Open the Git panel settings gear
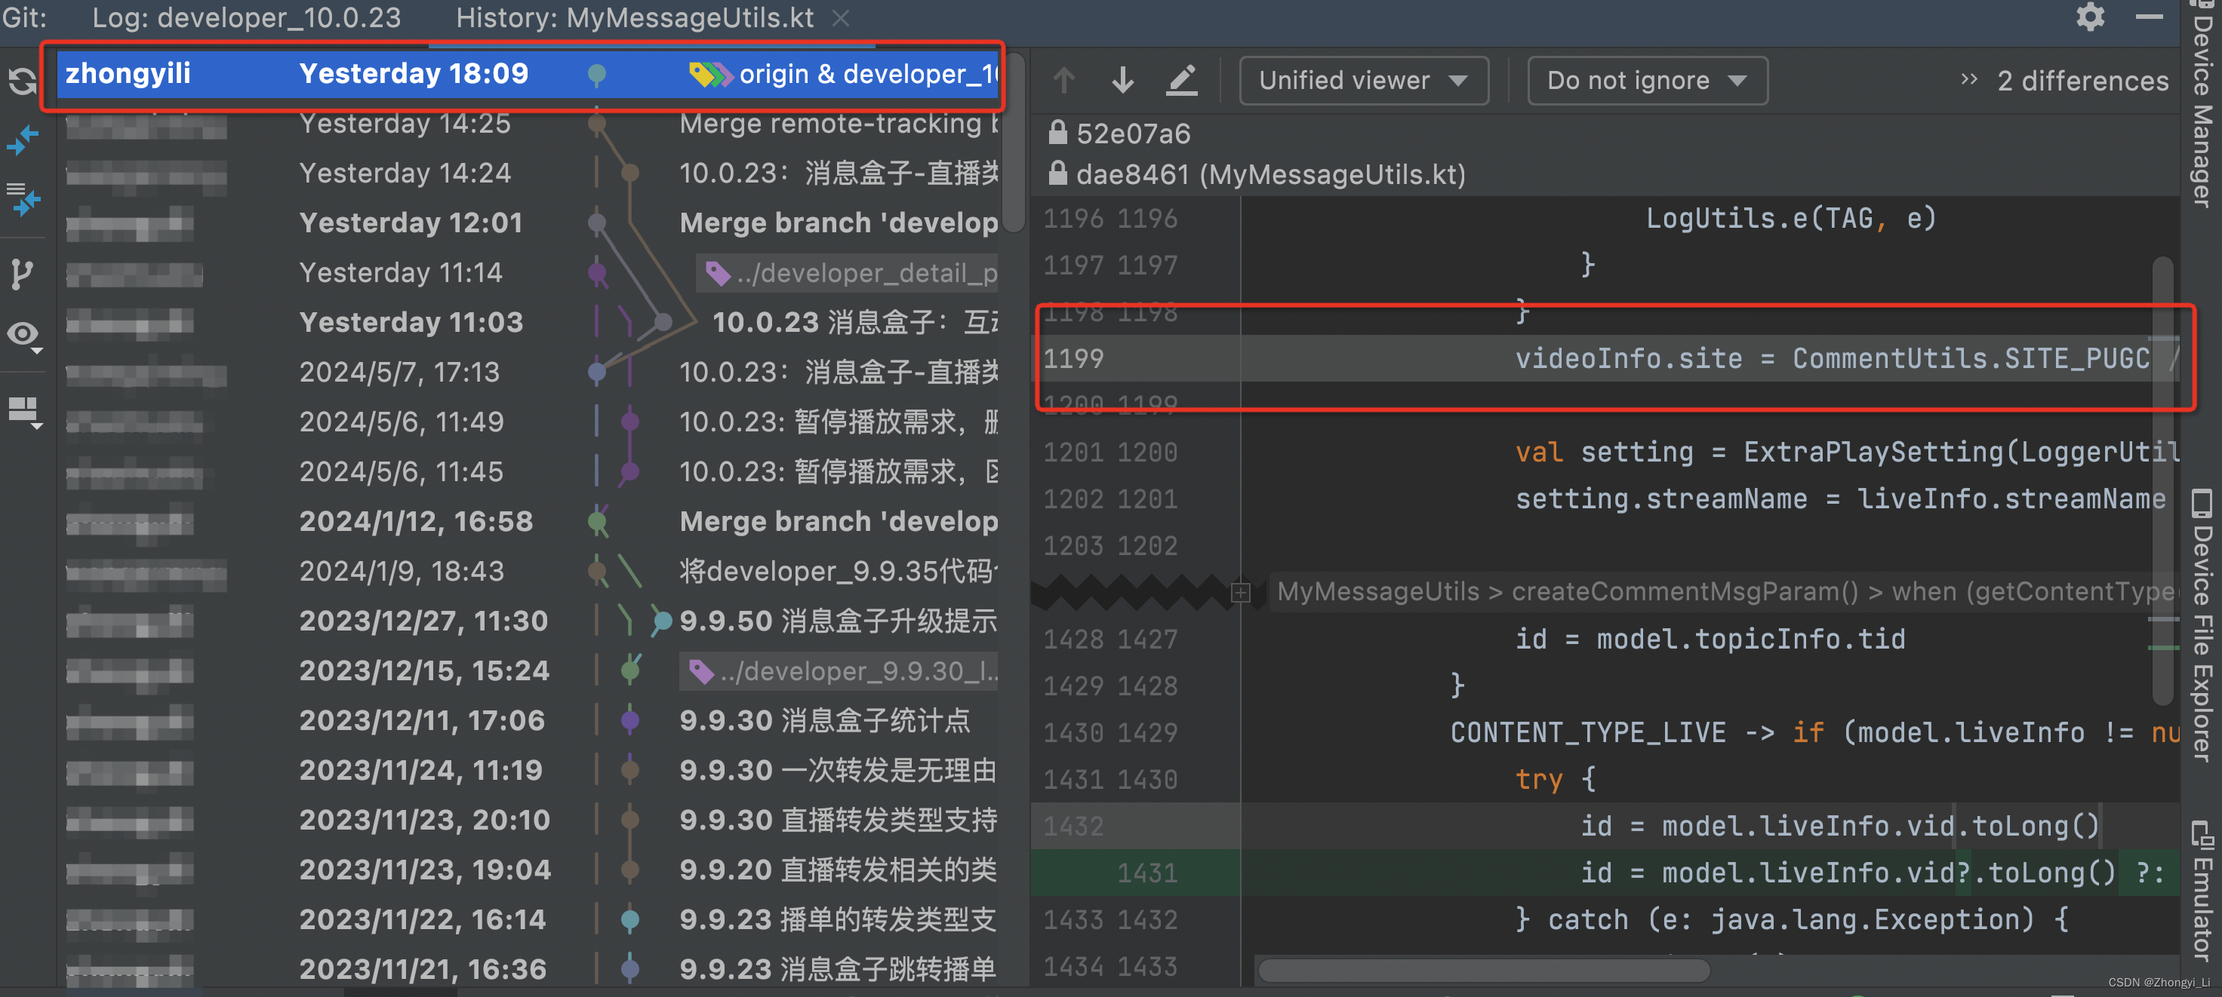 click(x=2090, y=17)
